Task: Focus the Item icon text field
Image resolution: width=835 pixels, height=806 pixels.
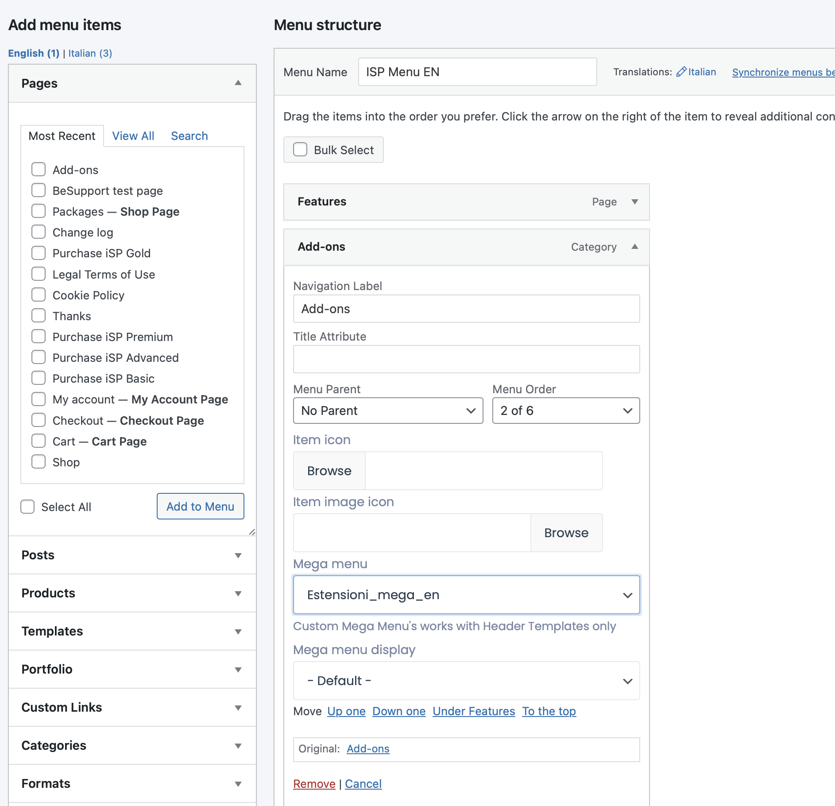Action: [x=484, y=471]
